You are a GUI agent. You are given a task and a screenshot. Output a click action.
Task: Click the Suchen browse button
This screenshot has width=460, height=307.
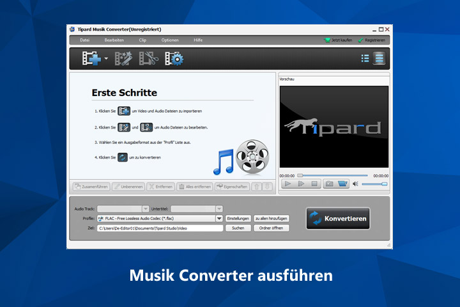(x=238, y=228)
